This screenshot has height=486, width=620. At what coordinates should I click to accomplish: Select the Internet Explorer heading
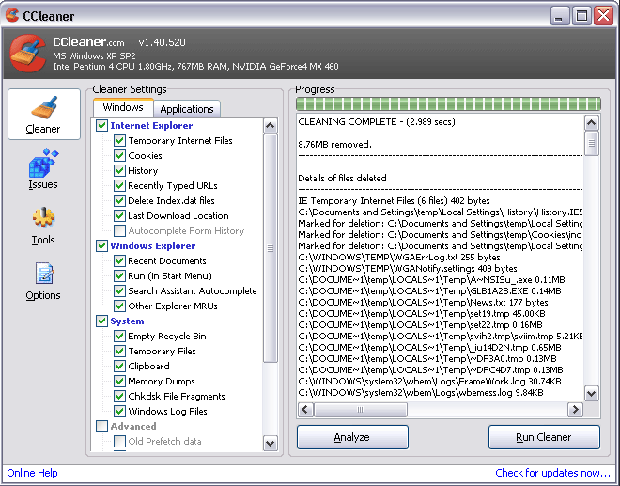click(x=151, y=125)
